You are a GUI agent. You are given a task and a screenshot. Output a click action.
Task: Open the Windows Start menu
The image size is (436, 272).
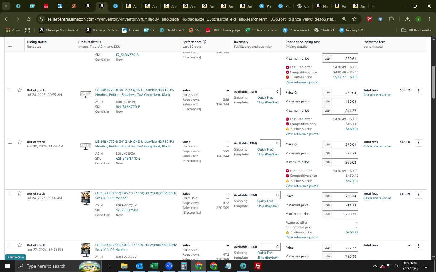point(7,266)
